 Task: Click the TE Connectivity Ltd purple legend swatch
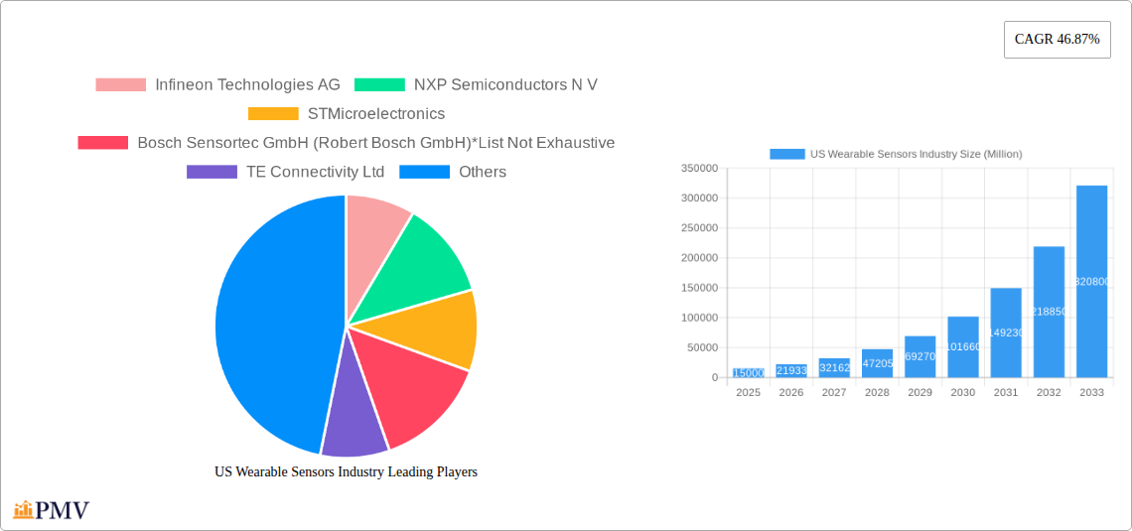[212, 172]
